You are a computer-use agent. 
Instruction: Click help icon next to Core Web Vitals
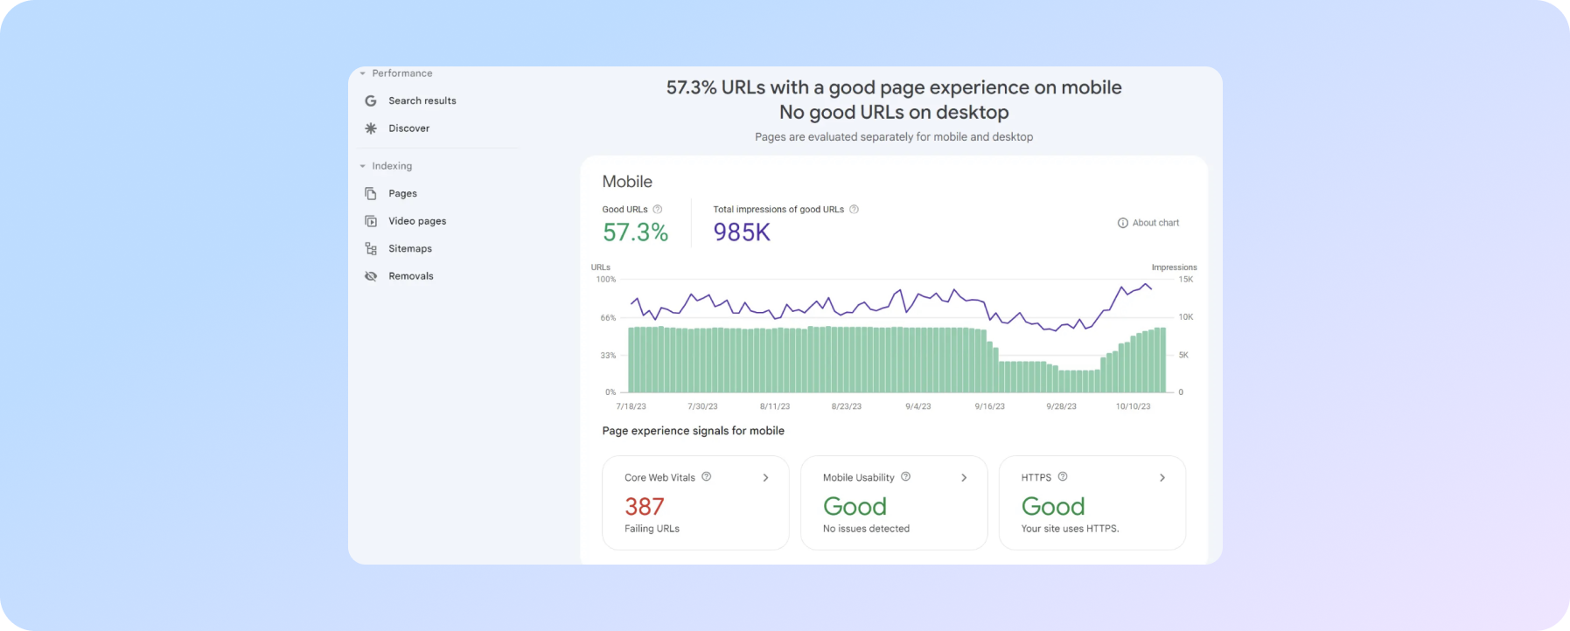(x=707, y=476)
